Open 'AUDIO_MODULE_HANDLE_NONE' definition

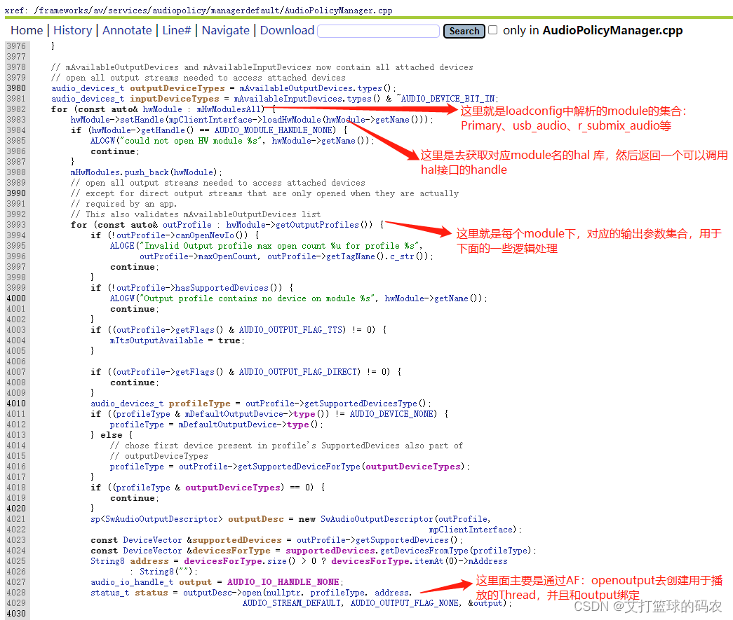(275, 130)
